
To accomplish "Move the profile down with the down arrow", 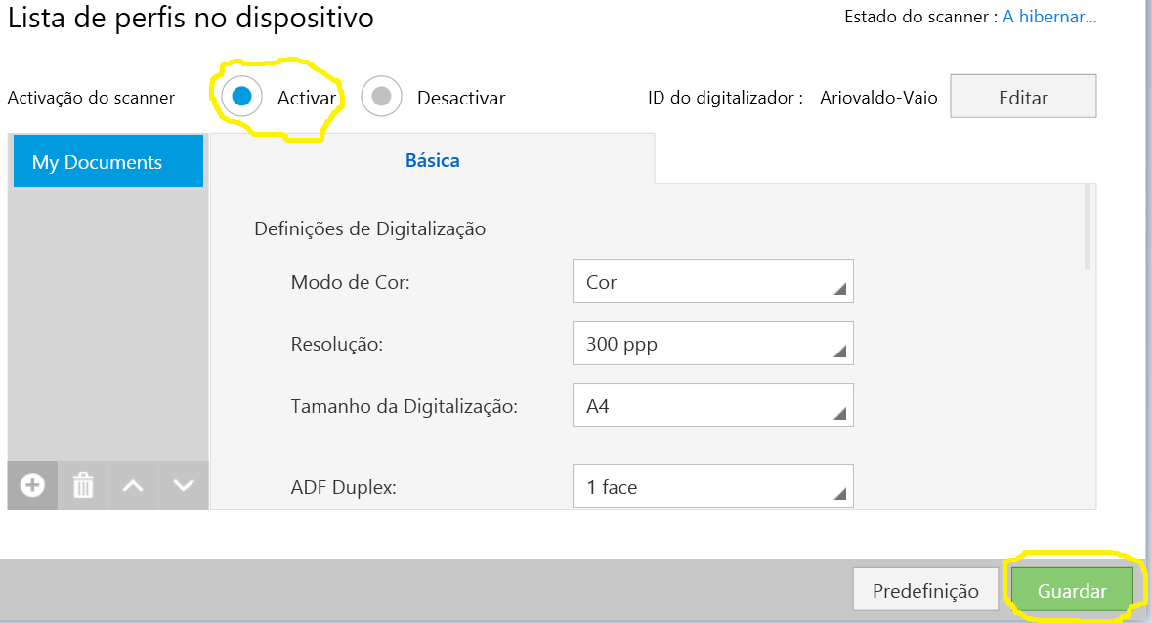I will [x=184, y=485].
